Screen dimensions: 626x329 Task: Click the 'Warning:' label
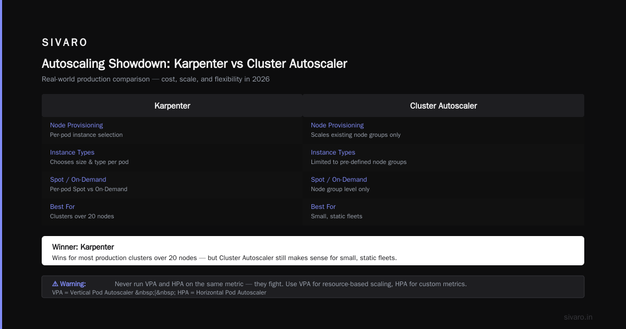[73, 284]
